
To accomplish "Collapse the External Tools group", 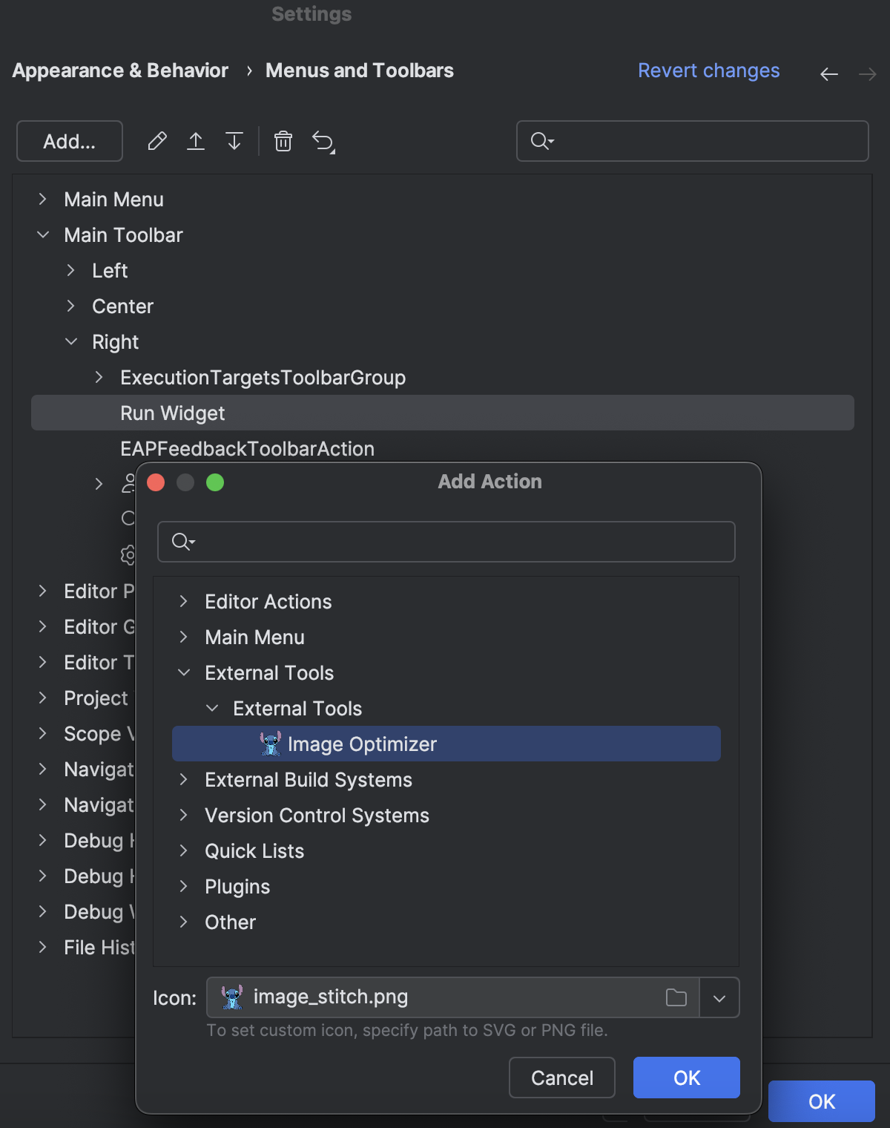I will click(x=184, y=672).
